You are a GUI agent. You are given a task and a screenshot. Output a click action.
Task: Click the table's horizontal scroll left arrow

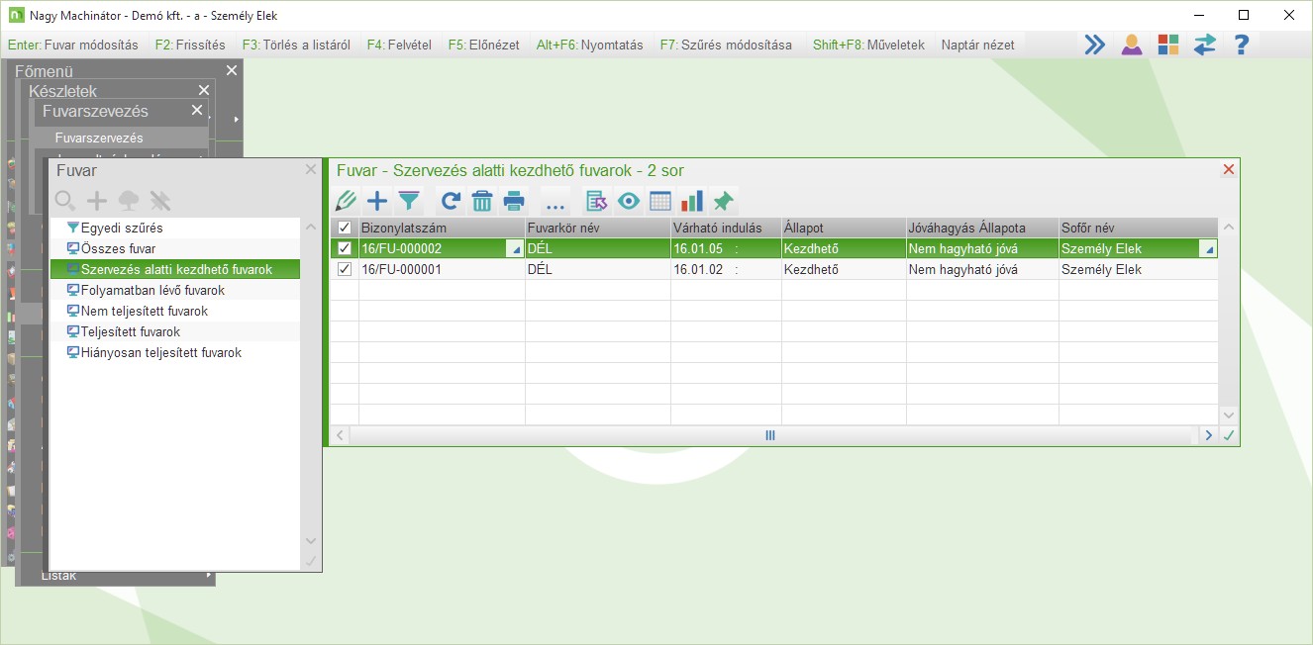click(x=339, y=435)
